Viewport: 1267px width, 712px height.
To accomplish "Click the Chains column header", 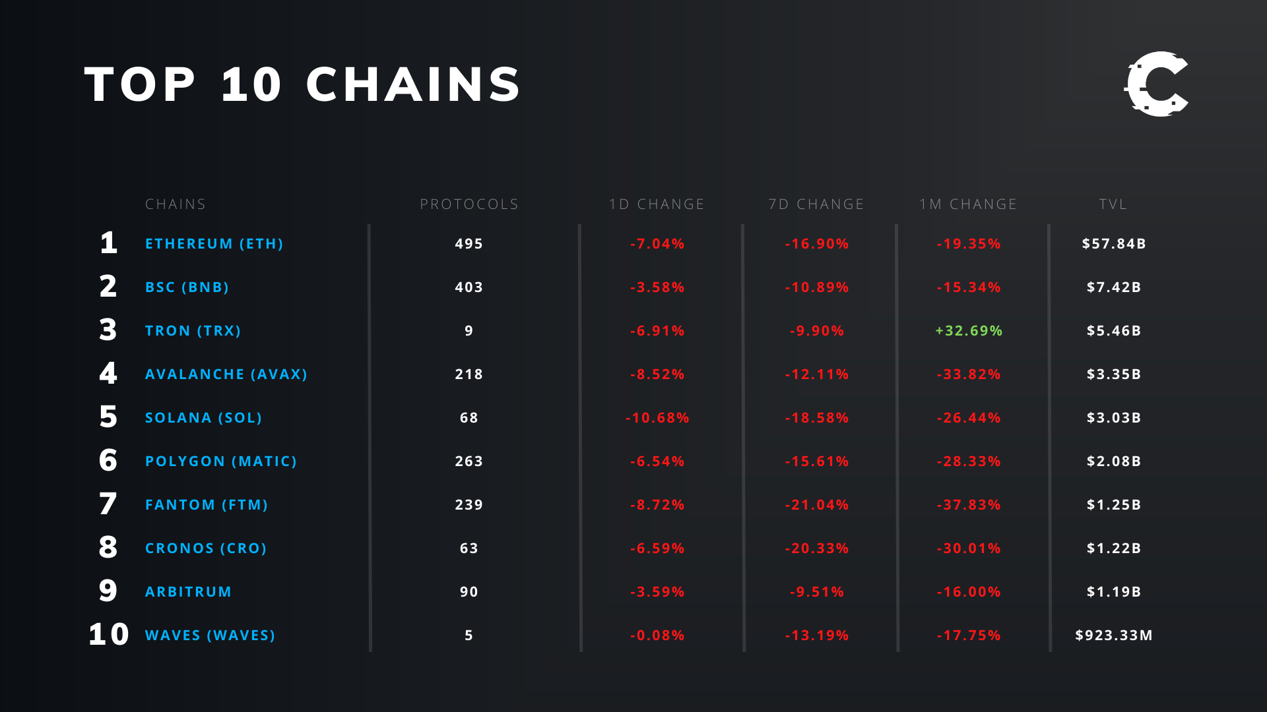I will 176,204.
